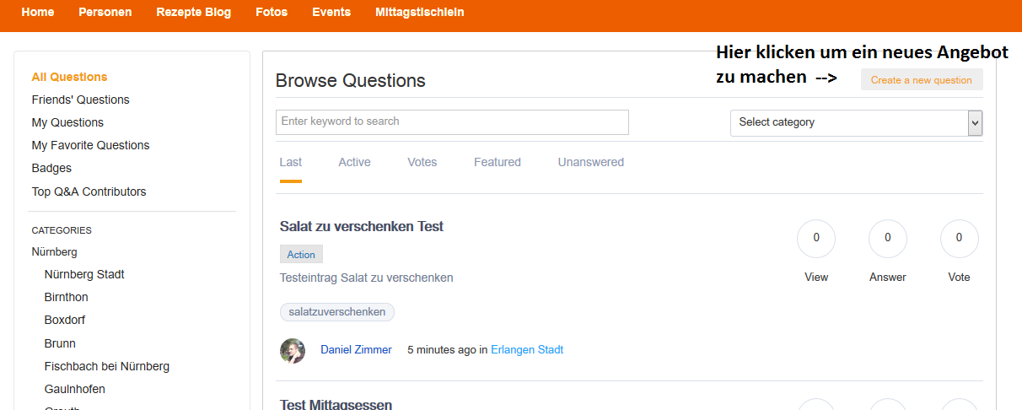Show the Unanswered questions tab
Viewport: 1022px width, 410px height.
590,162
